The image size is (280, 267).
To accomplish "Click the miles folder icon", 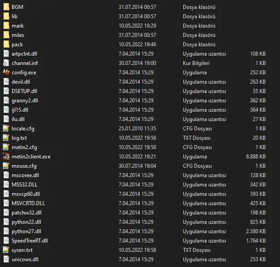I will (6, 35).
